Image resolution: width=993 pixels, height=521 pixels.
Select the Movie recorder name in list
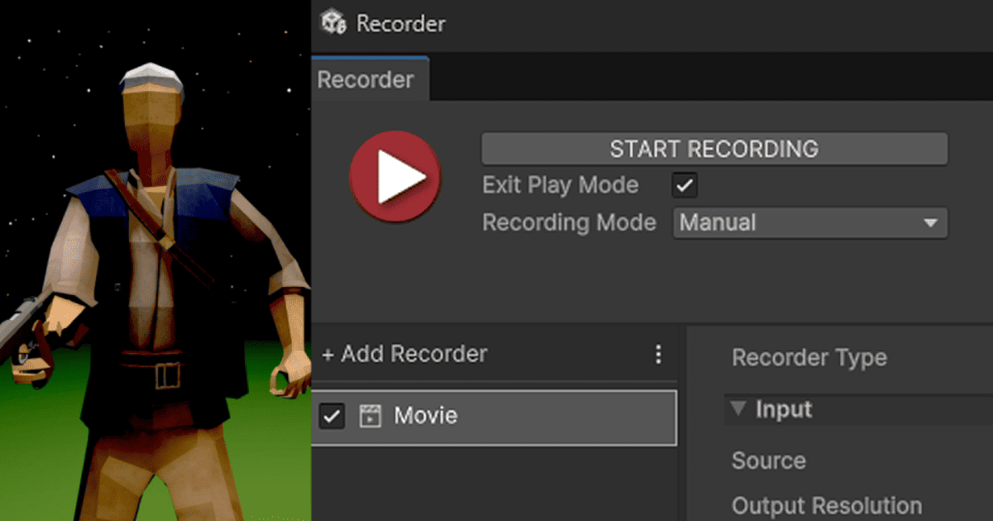coord(425,416)
